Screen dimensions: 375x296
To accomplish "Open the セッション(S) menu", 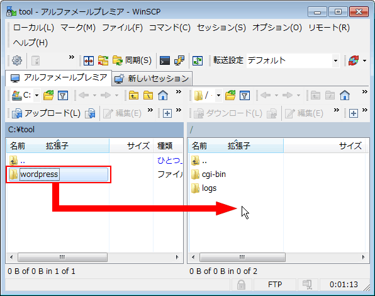I will pyautogui.click(x=221, y=28).
